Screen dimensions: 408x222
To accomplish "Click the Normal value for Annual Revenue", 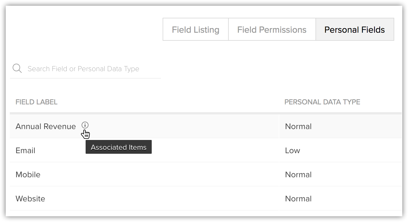I will [298, 126].
